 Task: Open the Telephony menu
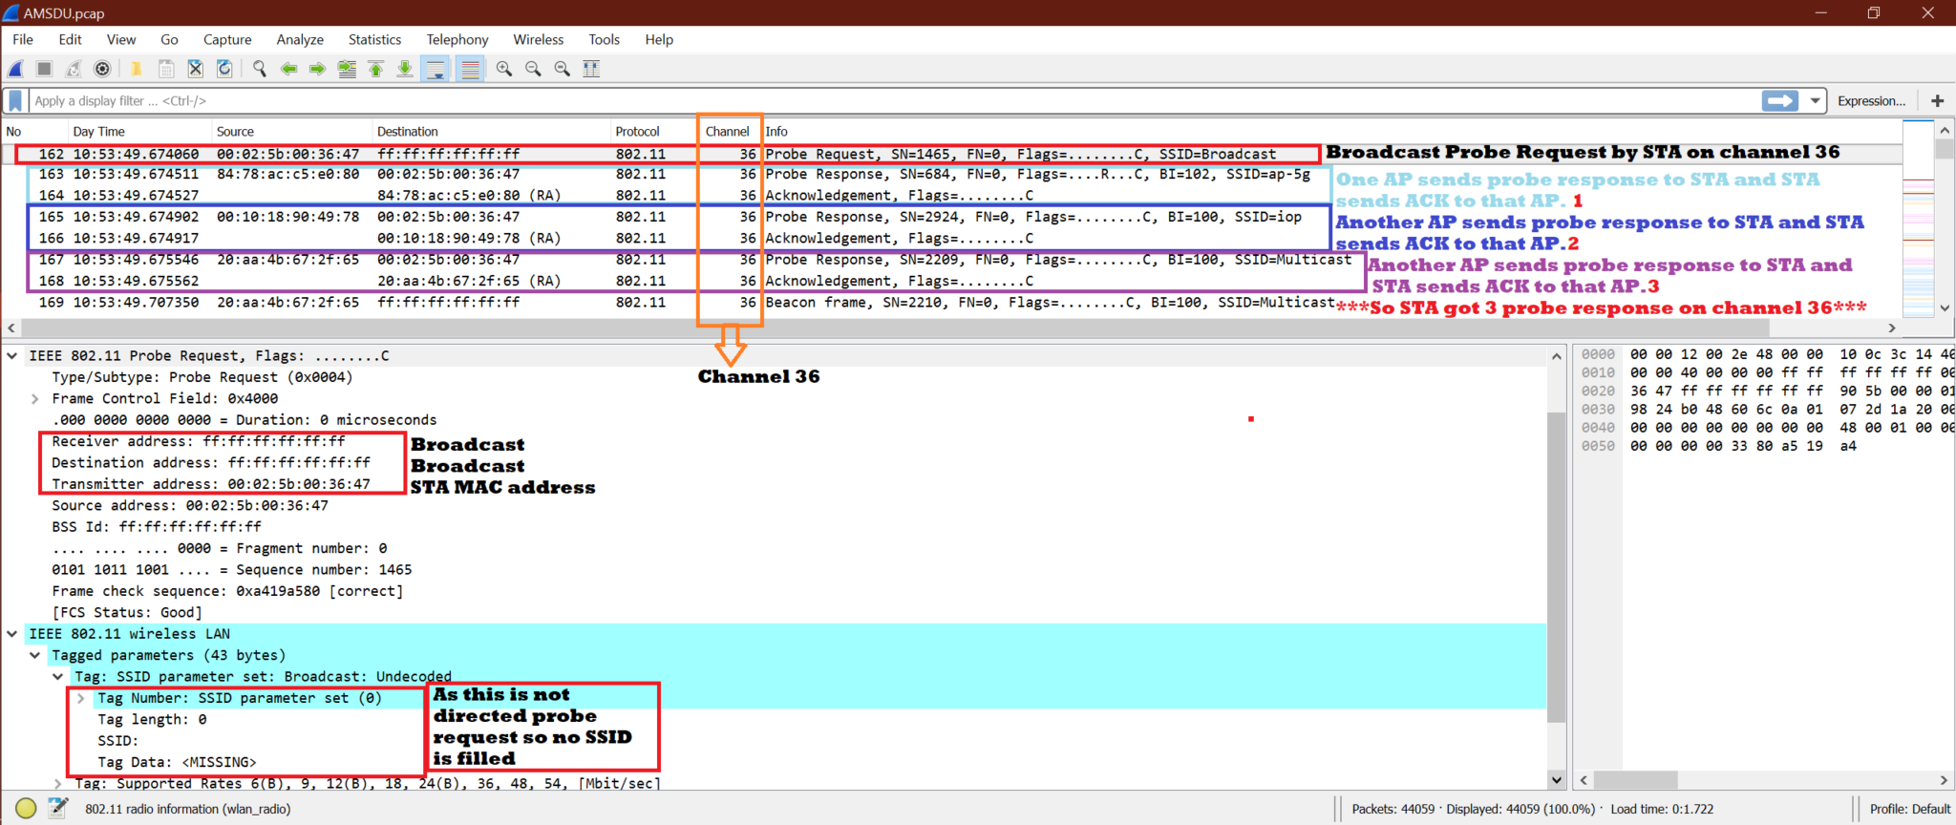coord(457,39)
